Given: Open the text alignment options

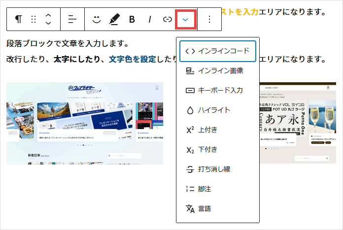Looking at the screenshot, I should 72,19.
